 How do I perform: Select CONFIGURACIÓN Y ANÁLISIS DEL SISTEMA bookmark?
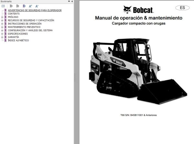click(x=30, y=30)
